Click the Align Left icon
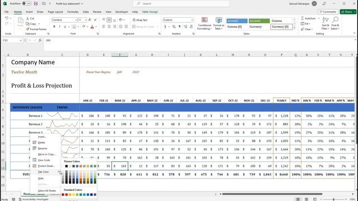The image size is (358, 201). pos(103,27)
